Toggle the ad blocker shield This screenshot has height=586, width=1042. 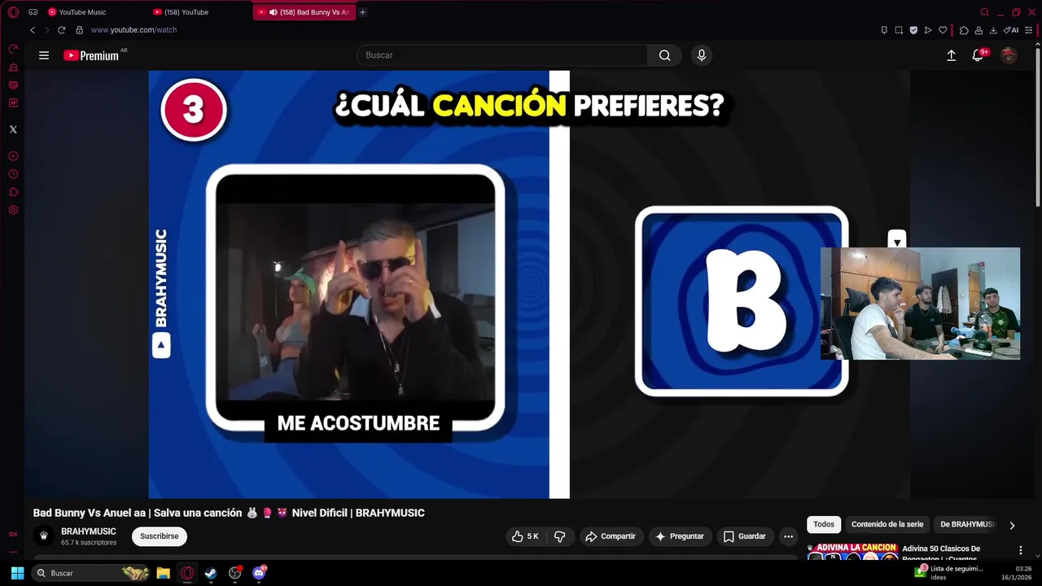(913, 30)
